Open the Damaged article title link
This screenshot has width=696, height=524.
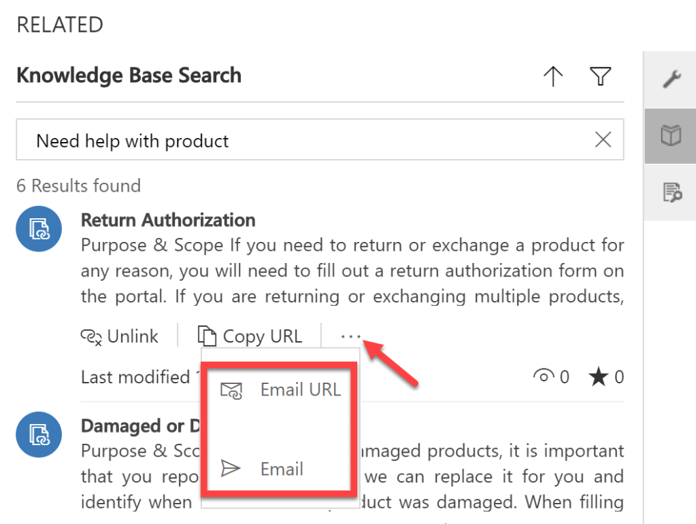pos(132,426)
